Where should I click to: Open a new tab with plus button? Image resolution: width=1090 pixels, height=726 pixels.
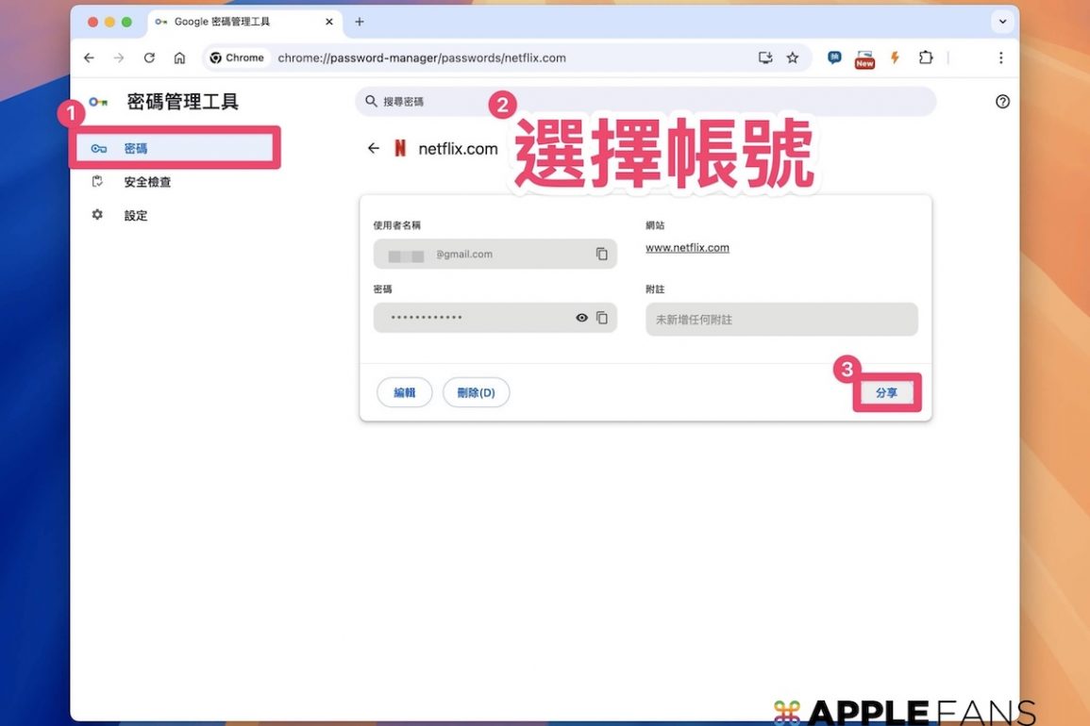pos(360,22)
